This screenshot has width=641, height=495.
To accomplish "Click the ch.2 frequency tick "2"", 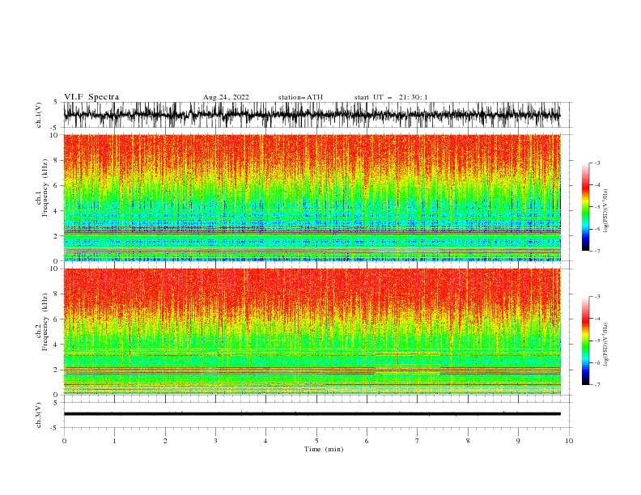I will coord(56,370).
